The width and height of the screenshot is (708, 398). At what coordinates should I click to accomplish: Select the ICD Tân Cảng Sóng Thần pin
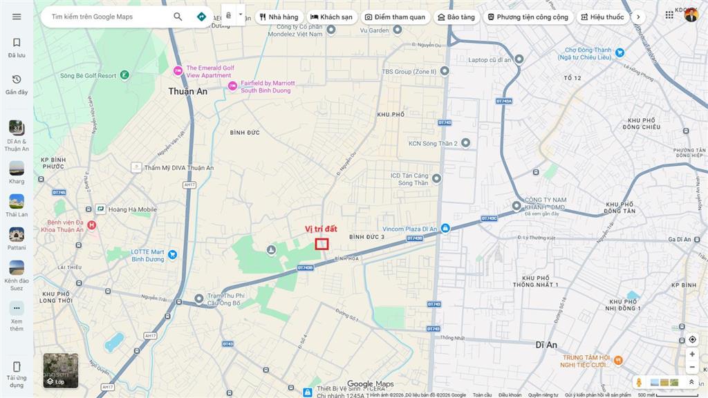436,179
